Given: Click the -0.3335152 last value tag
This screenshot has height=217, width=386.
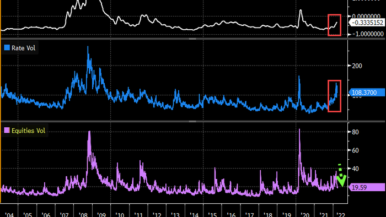Looking at the screenshot, I should point(367,23).
